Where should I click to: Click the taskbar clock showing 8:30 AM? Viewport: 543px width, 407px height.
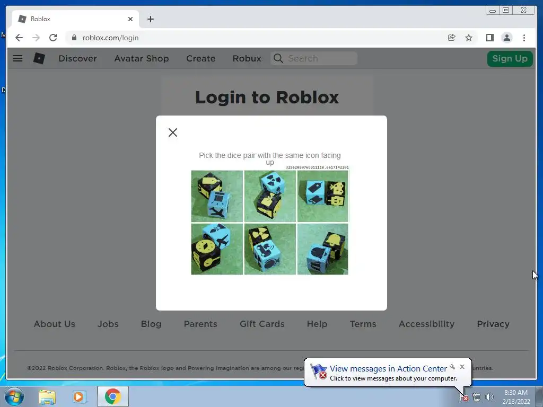(516, 397)
